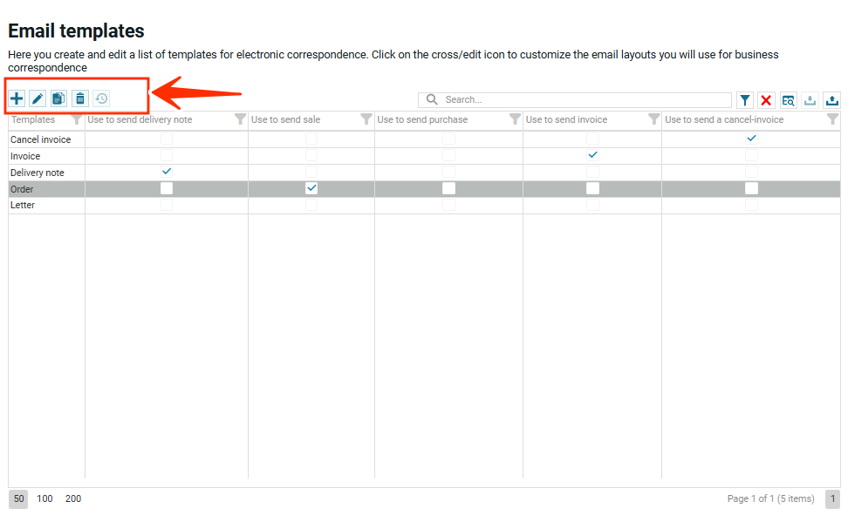
Task: Open the history clock icon
Action: (x=101, y=98)
